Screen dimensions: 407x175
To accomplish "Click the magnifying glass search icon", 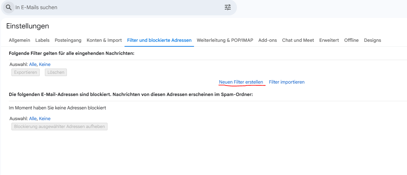I will (9, 7).
